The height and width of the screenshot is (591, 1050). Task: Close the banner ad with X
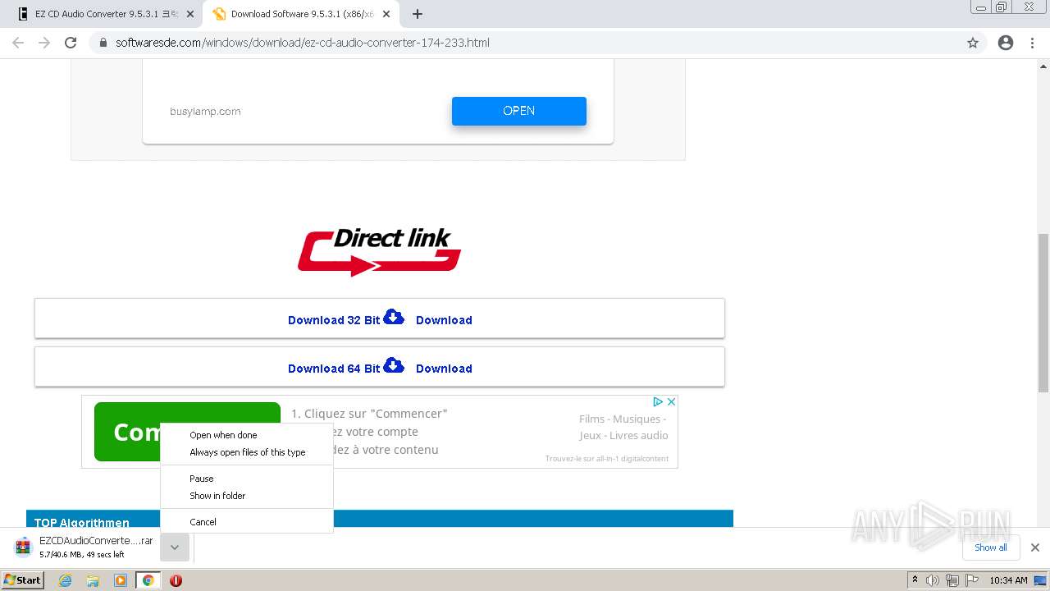click(x=671, y=402)
